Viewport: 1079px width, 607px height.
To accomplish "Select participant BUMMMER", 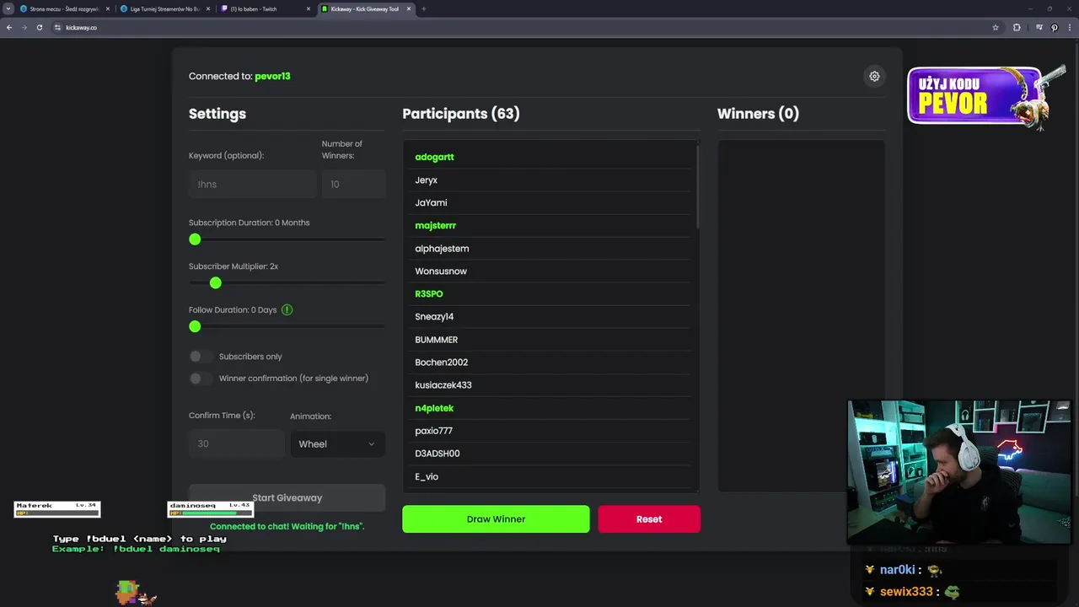I will [x=436, y=340].
